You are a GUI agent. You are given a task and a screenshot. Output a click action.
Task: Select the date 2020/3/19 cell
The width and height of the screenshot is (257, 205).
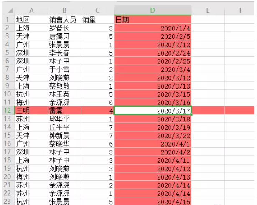pos(153,127)
